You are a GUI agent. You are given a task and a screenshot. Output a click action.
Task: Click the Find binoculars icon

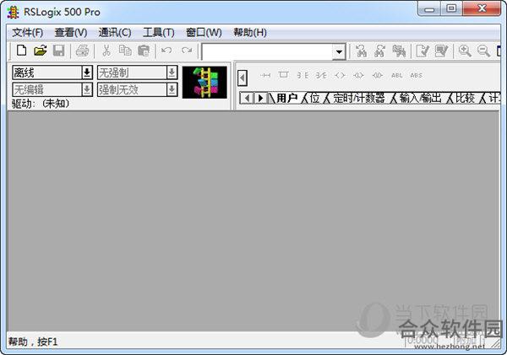click(x=361, y=51)
